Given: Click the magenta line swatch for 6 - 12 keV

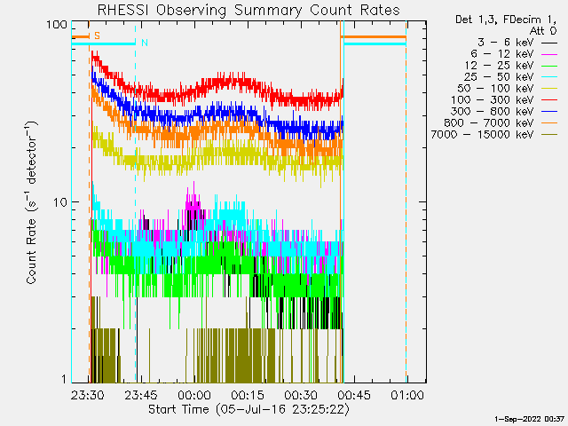Looking at the screenshot, I should click(x=549, y=54).
